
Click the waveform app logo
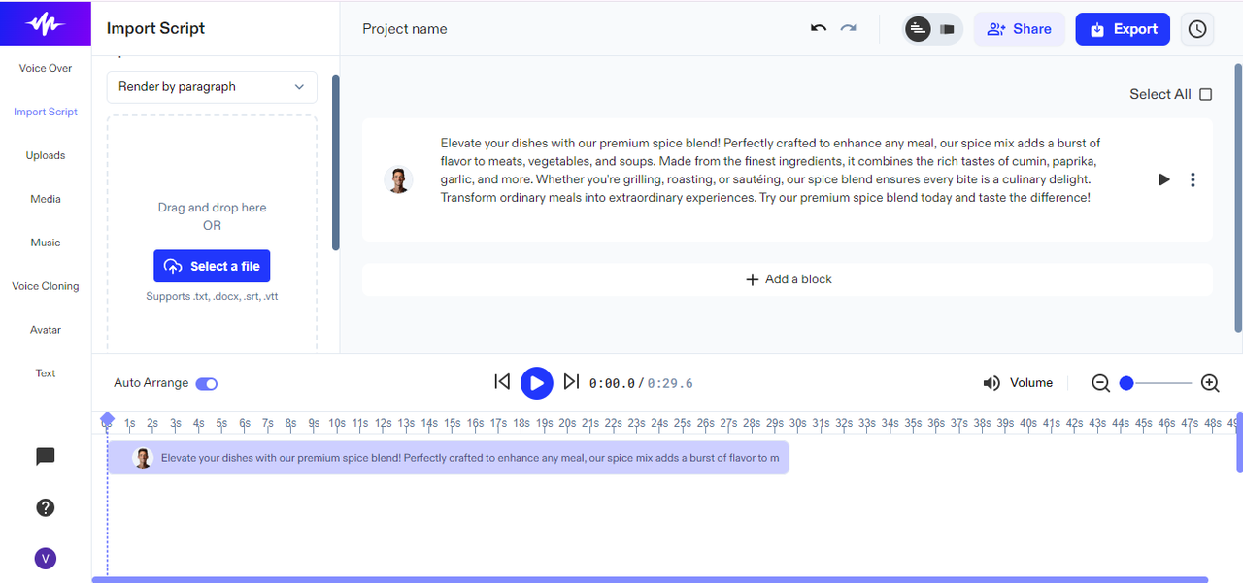46,23
